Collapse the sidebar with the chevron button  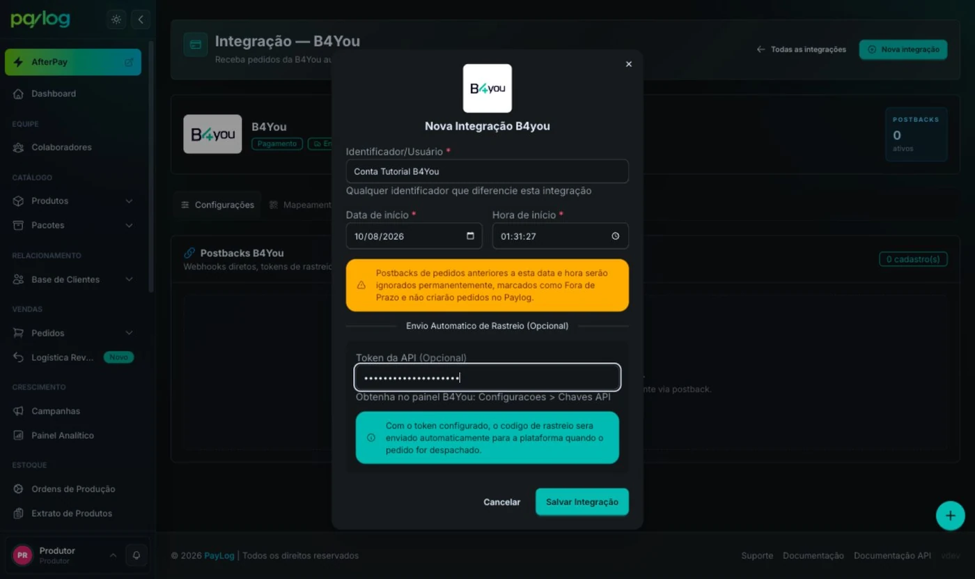[141, 20]
